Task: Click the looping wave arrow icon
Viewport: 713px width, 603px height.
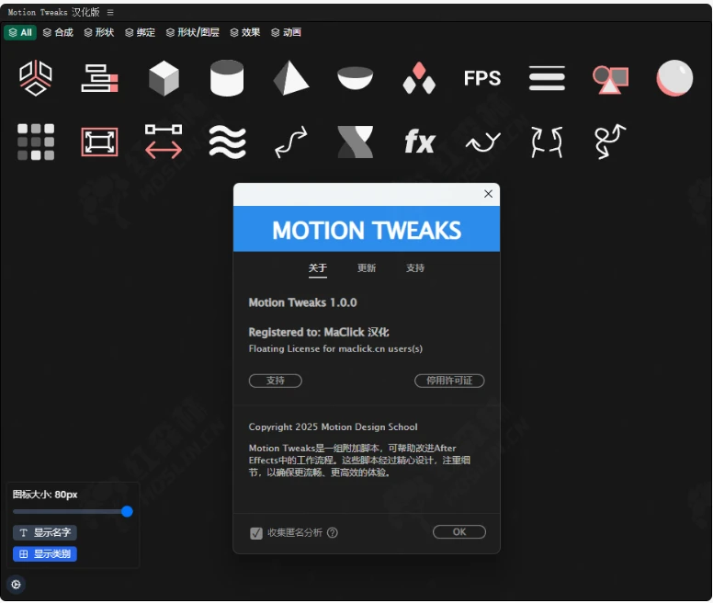Action: click(x=483, y=142)
